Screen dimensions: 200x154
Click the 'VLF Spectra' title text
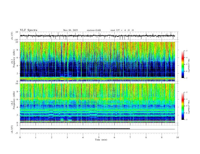click(x=29, y=30)
